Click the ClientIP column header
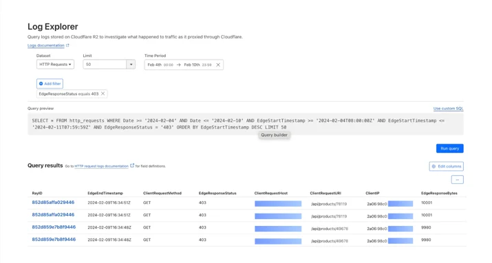This screenshot has height=263, width=492. pyautogui.click(x=372, y=193)
